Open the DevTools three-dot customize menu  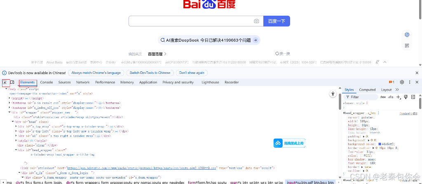410,82
